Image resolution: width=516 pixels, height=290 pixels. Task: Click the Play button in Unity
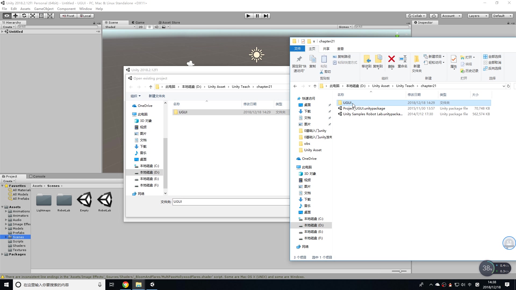249,16
